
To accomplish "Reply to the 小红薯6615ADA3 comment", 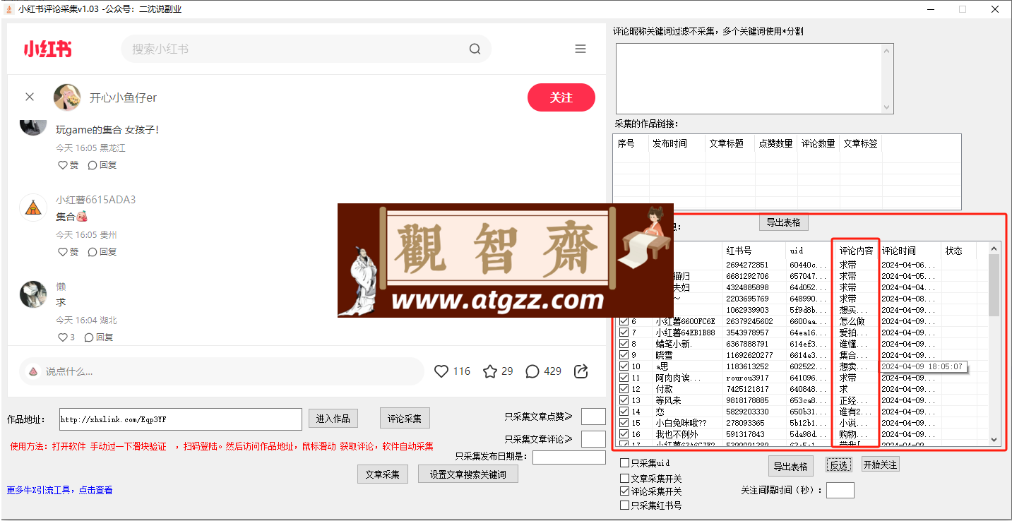I will (x=102, y=252).
